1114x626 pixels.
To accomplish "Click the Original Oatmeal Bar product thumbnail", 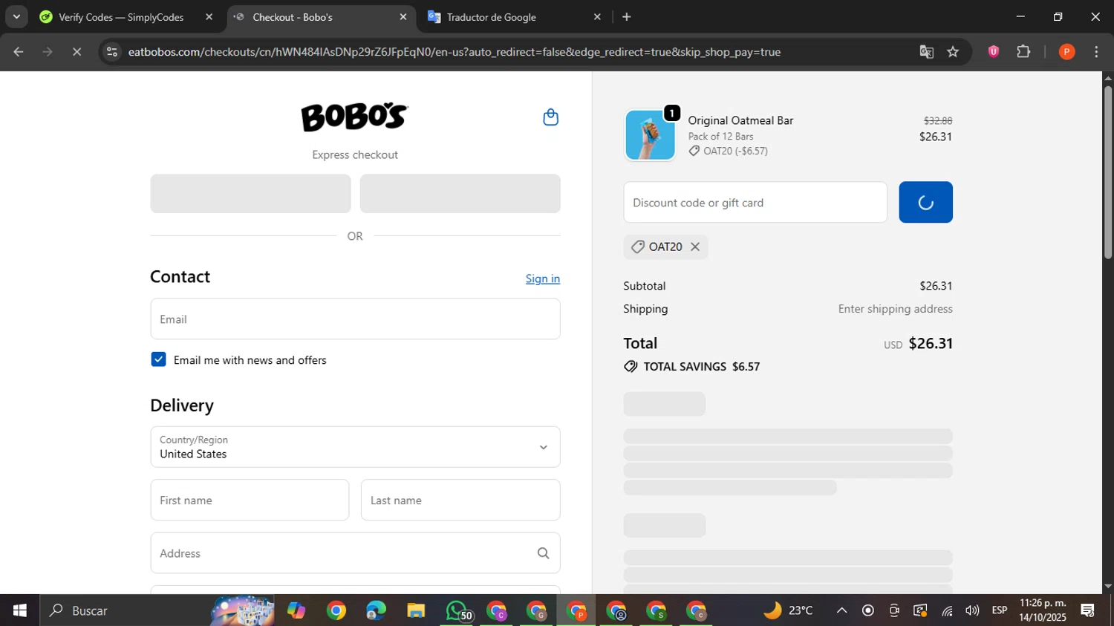I will [650, 135].
